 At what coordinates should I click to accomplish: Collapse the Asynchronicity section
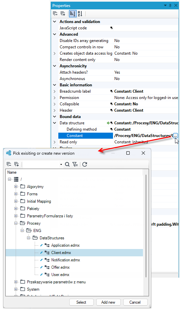coord(55,66)
